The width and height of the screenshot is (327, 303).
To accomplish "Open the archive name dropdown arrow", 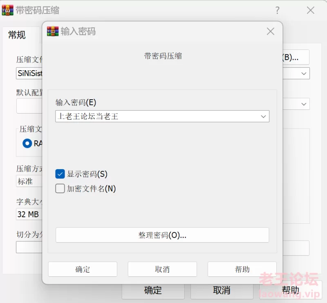I will (x=304, y=74).
